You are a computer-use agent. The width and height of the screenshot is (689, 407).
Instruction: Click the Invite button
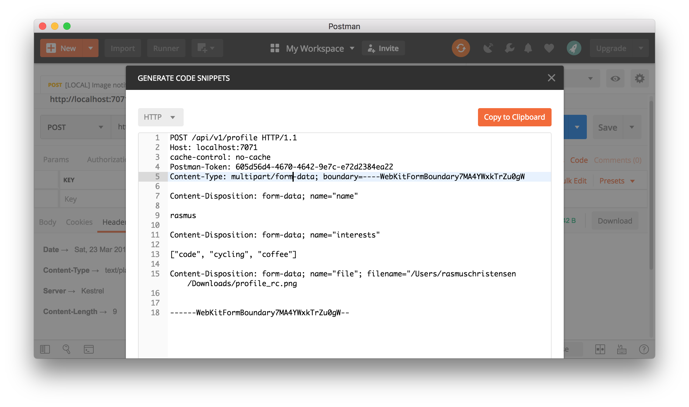[x=383, y=48]
